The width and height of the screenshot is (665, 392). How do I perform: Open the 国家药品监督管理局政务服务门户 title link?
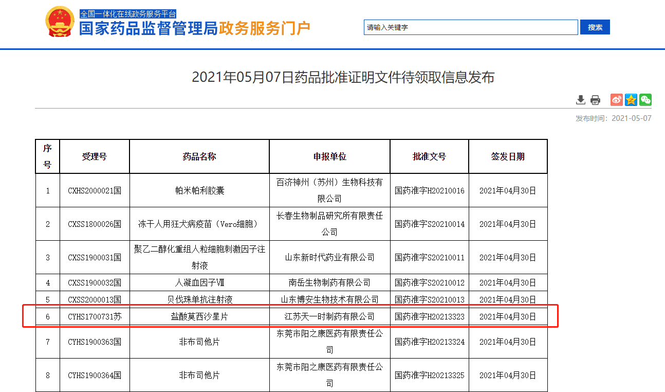[x=195, y=28]
